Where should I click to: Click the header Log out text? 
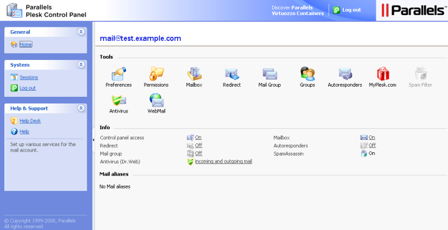pyautogui.click(x=352, y=10)
